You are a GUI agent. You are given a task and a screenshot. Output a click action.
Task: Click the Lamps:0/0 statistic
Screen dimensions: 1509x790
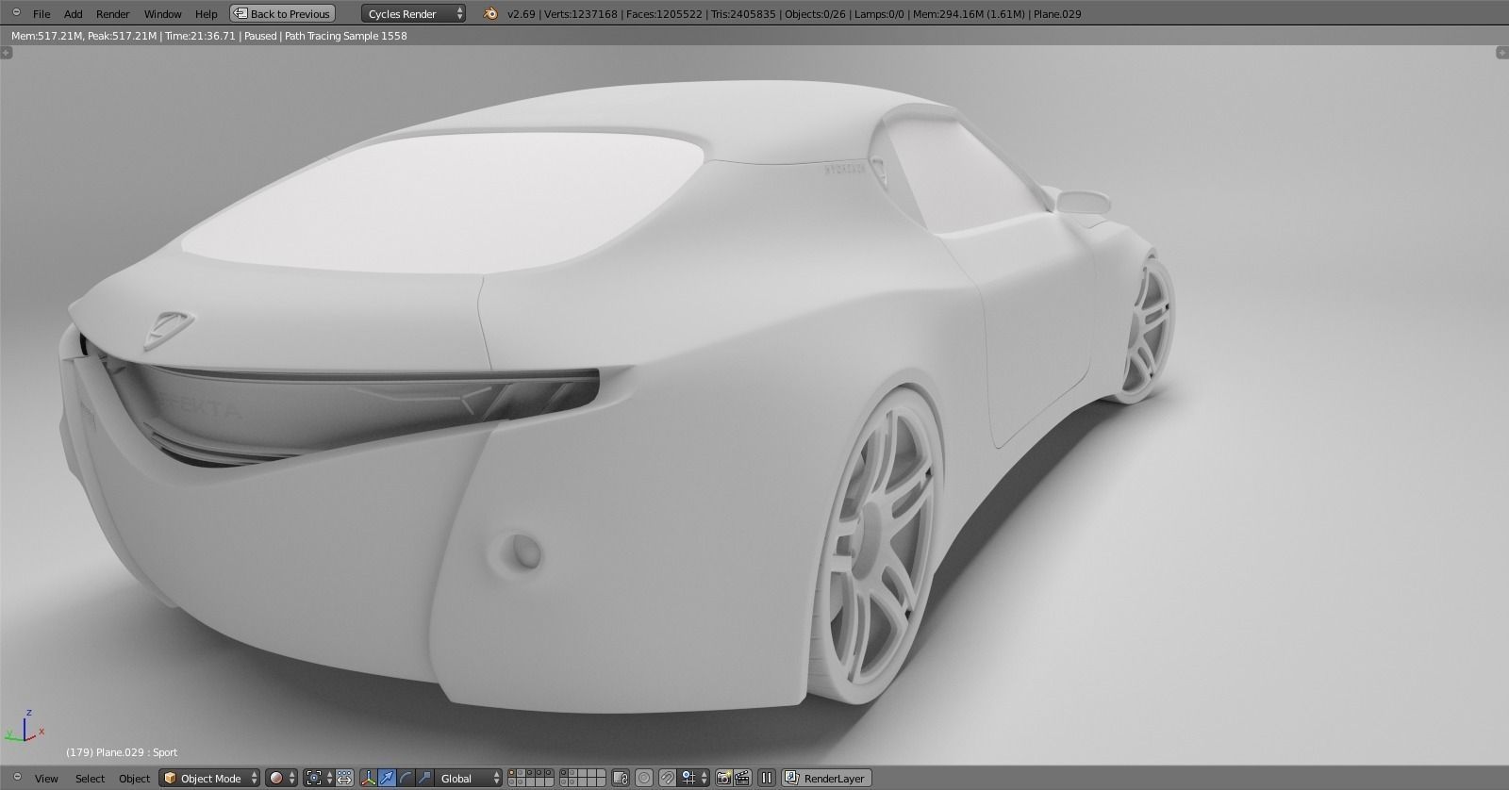coord(879,14)
